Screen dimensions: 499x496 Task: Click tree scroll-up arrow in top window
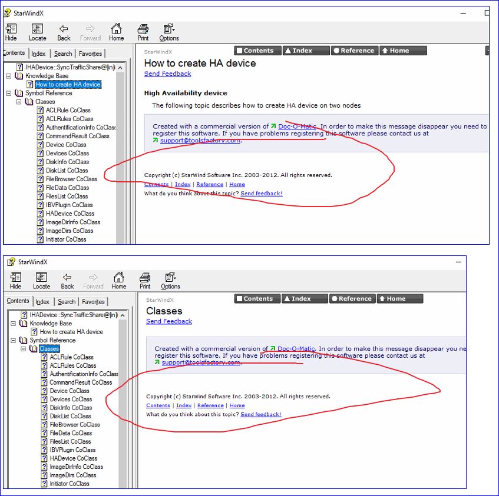[x=120, y=68]
